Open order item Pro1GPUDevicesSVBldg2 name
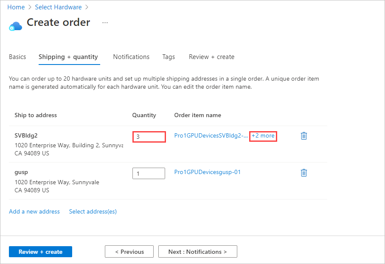Image resolution: width=385 pixels, height=264 pixels. click(x=211, y=136)
